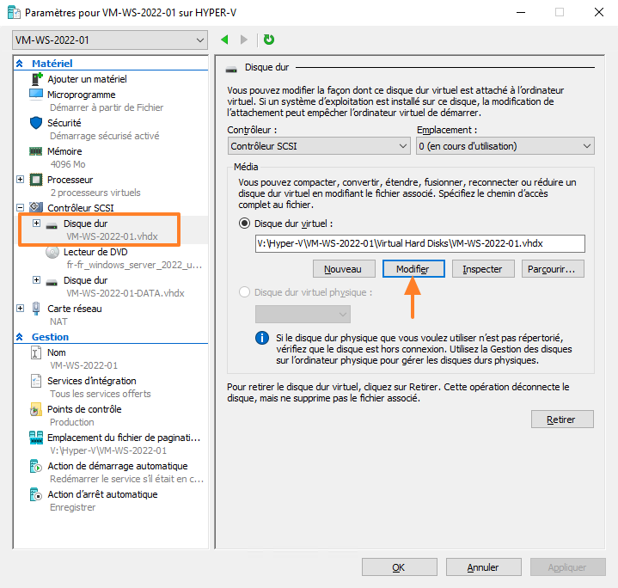The width and height of the screenshot is (618, 588).
Task: Open the Contrôleur SCSI combo box
Action: pyautogui.click(x=319, y=146)
